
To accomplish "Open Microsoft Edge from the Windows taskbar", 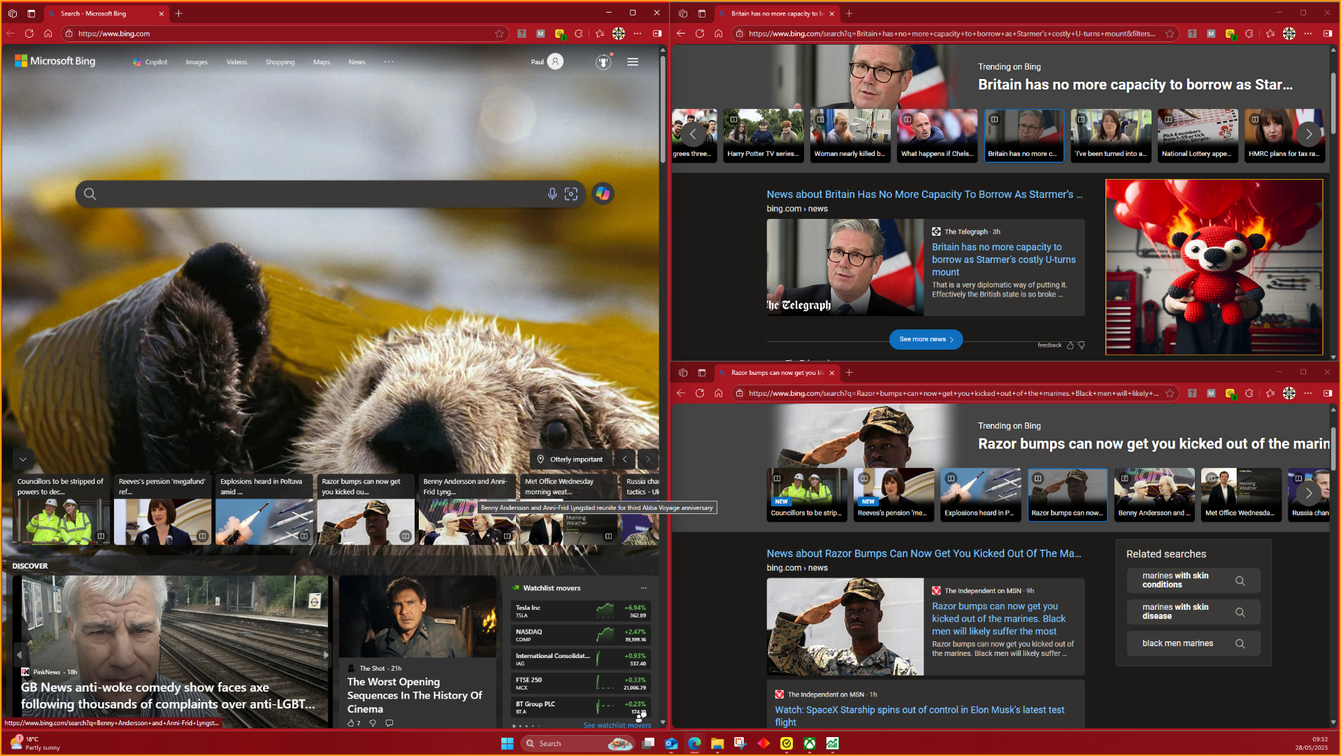I will click(694, 743).
